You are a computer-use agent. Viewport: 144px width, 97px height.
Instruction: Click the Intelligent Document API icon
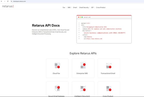[83, 88]
